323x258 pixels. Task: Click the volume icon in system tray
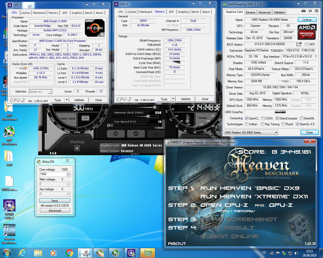coord(296,253)
